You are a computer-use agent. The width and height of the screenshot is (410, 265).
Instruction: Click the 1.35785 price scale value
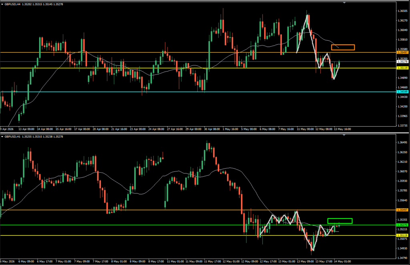[x=403, y=191]
